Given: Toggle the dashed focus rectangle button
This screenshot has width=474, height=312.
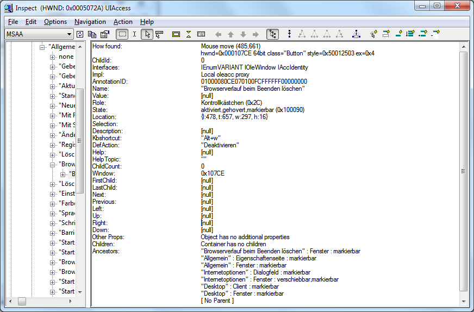Looking at the screenshot, I should coord(122,34).
